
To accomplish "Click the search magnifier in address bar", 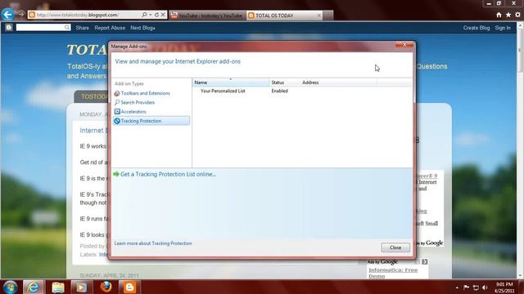I will [144, 15].
